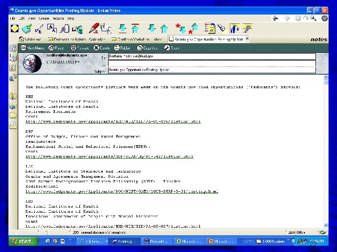Open the NIST Summer Undergraduate Fellowship listing link

click(x=122, y=191)
